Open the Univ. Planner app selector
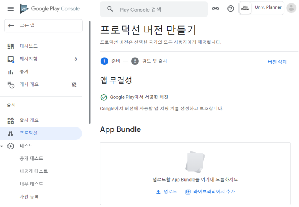299x207 pixels. coord(261,8)
